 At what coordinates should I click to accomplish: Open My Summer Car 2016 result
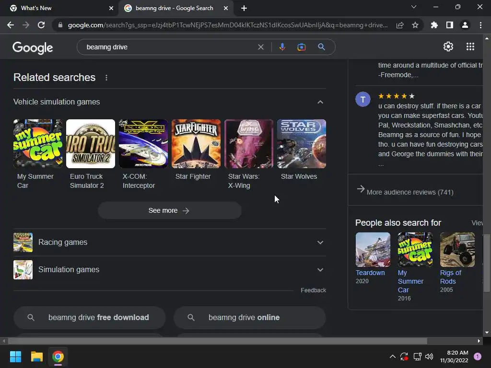[x=415, y=266]
